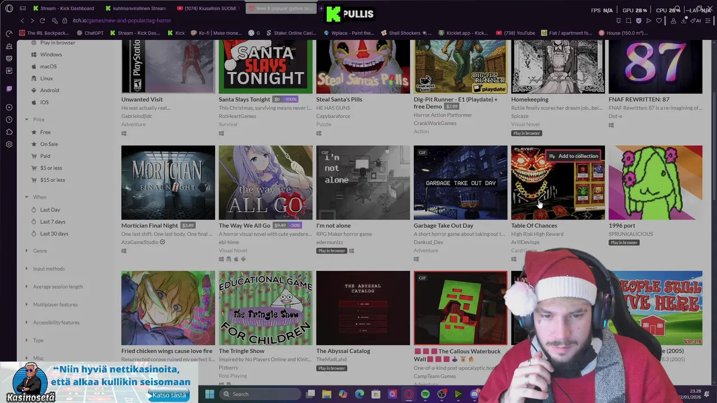717x403 pixels.
Task: Click Katso tästä ad button
Action: 169,395
